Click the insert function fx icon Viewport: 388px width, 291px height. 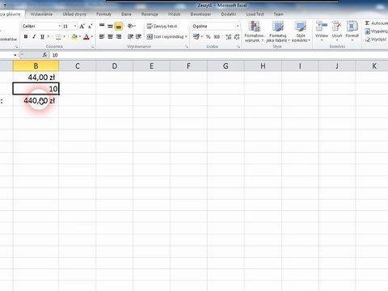44,55
